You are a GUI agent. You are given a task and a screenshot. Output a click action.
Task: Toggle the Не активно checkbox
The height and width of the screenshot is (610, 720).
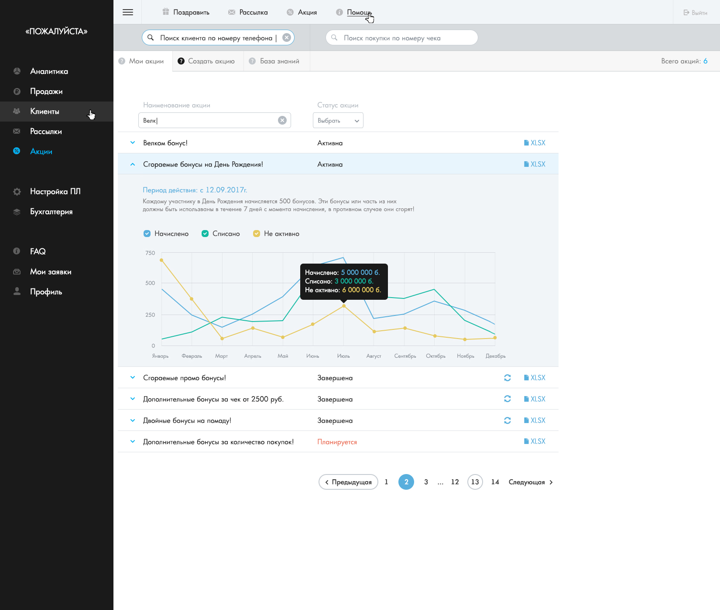[x=257, y=234]
